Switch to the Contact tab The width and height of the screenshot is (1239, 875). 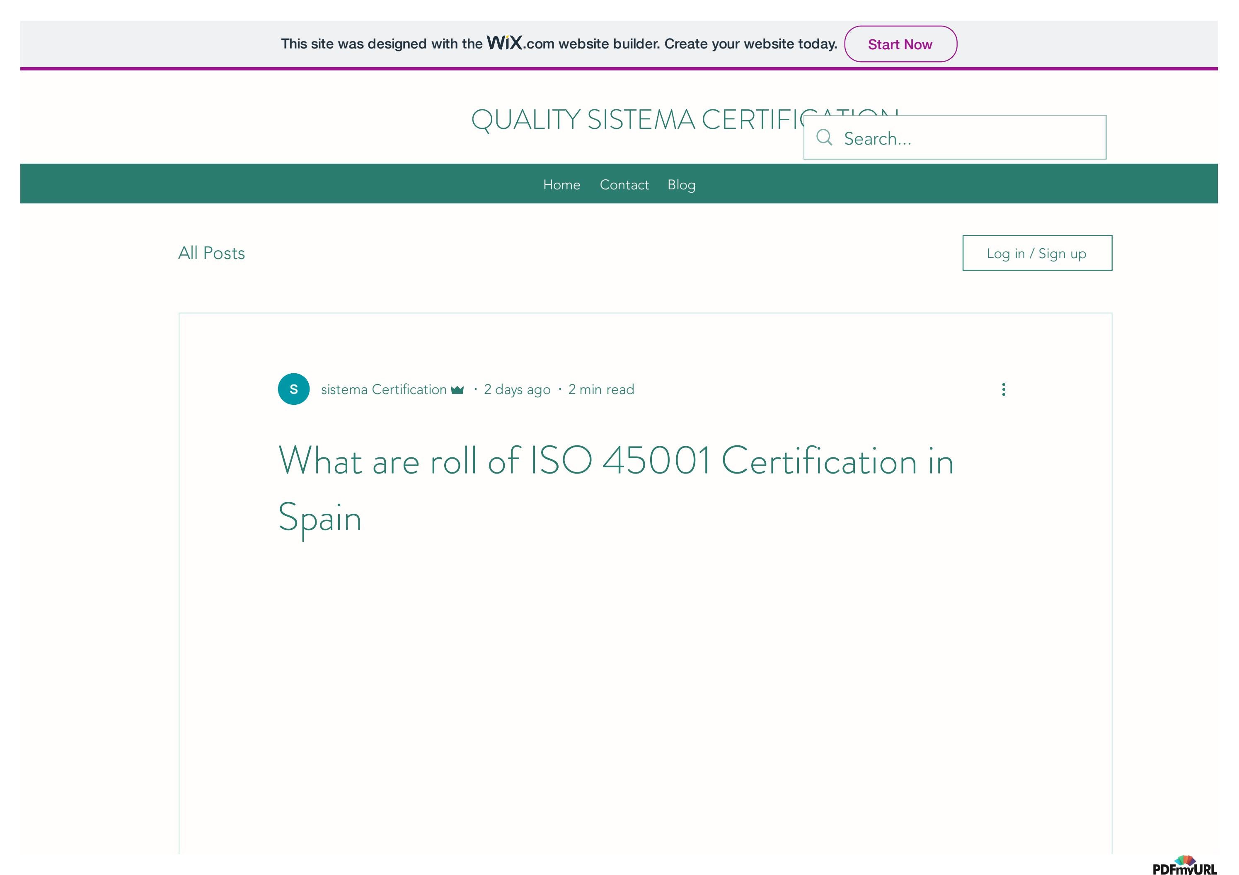pyautogui.click(x=624, y=184)
